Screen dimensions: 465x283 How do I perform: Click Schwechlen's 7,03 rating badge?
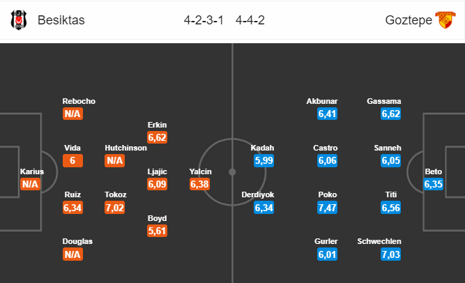coord(391,254)
